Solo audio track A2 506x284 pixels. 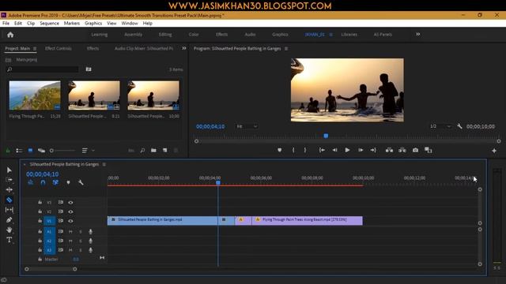(81, 241)
